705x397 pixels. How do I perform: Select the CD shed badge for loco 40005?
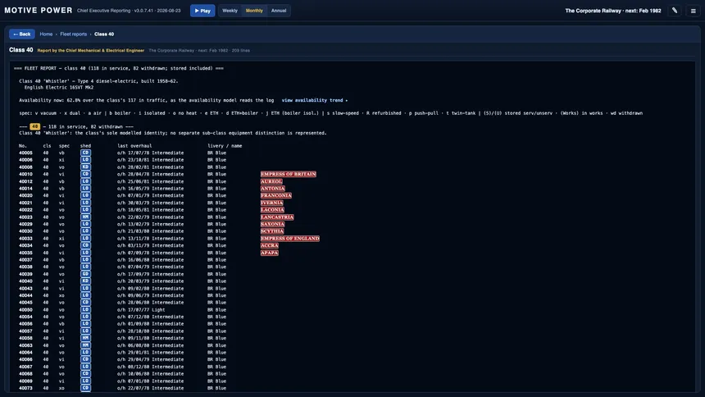tap(85, 153)
